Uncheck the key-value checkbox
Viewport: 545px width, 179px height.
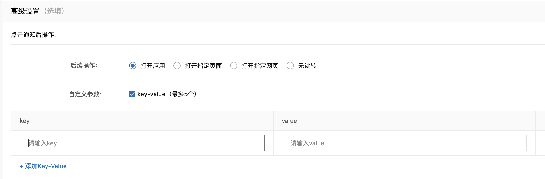(x=132, y=94)
